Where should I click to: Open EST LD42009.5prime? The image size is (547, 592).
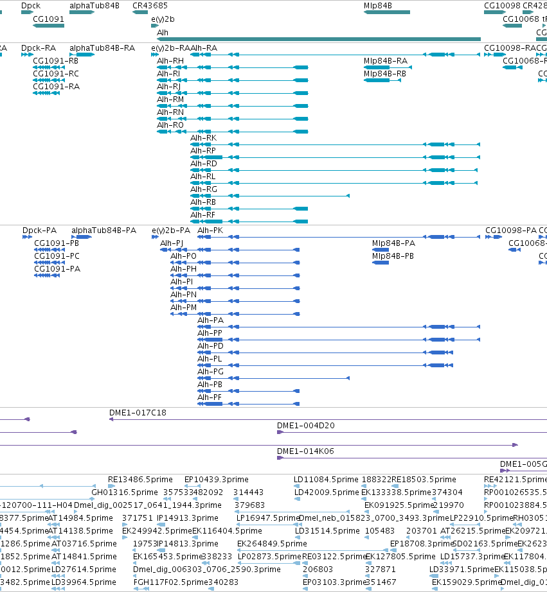pyautogui.click(x=297, y=499)
